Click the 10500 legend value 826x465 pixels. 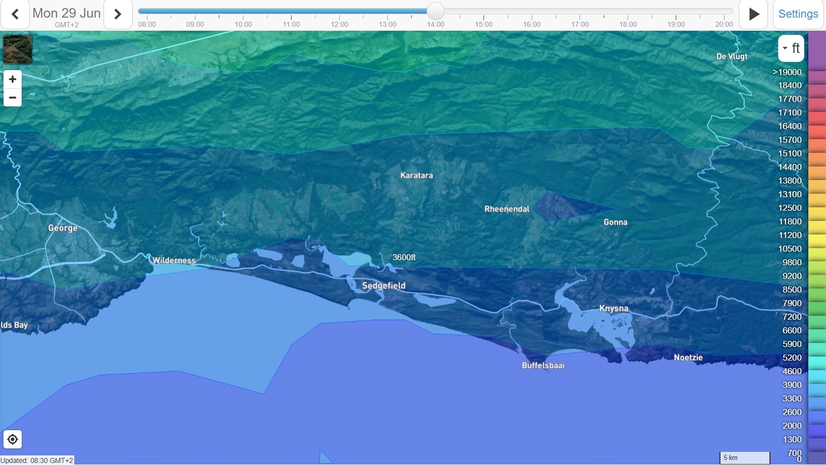click(790, 249)
